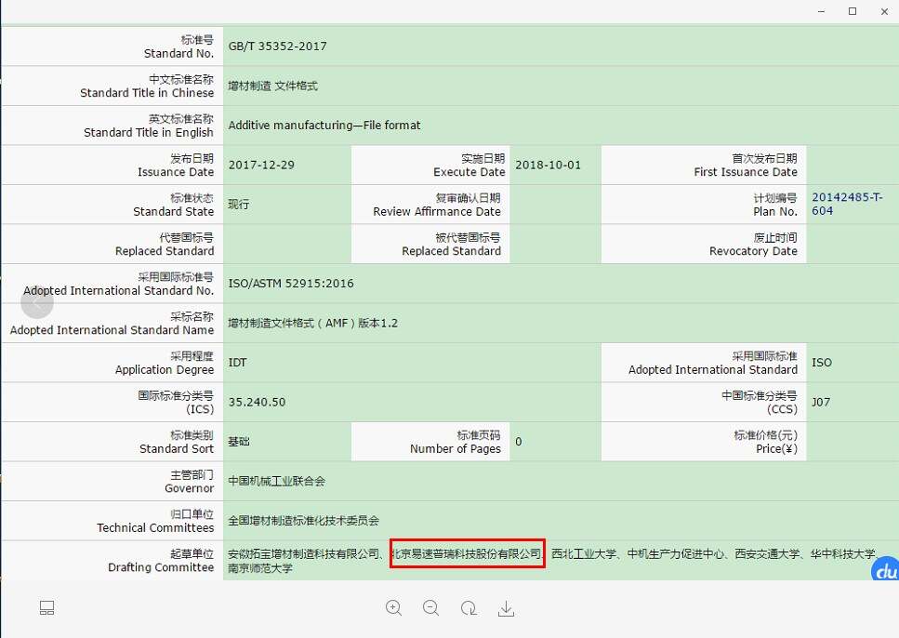This screenshot has height=638, width=899.
Task: Click the English title 'Additive manufacturing—File format'
Action: (324, 126)
